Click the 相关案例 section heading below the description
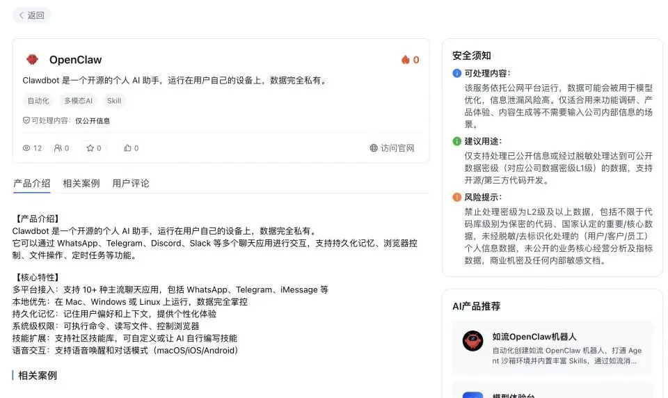Viewport: 668px width, 398px height. pyautogui.click(x=38, y=376)
